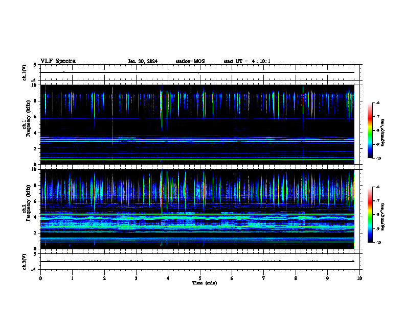Click the "7" time axis tick label
Screen dimensions: 405x312
(264, 278)
